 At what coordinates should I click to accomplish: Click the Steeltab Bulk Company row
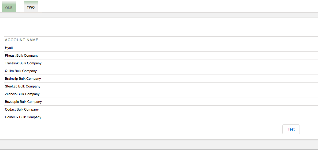pos(22,86)
